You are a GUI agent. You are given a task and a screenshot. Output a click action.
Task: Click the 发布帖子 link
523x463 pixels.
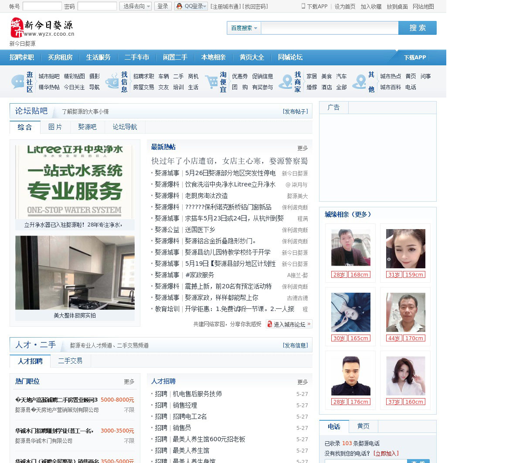click(x=295, y=112)
